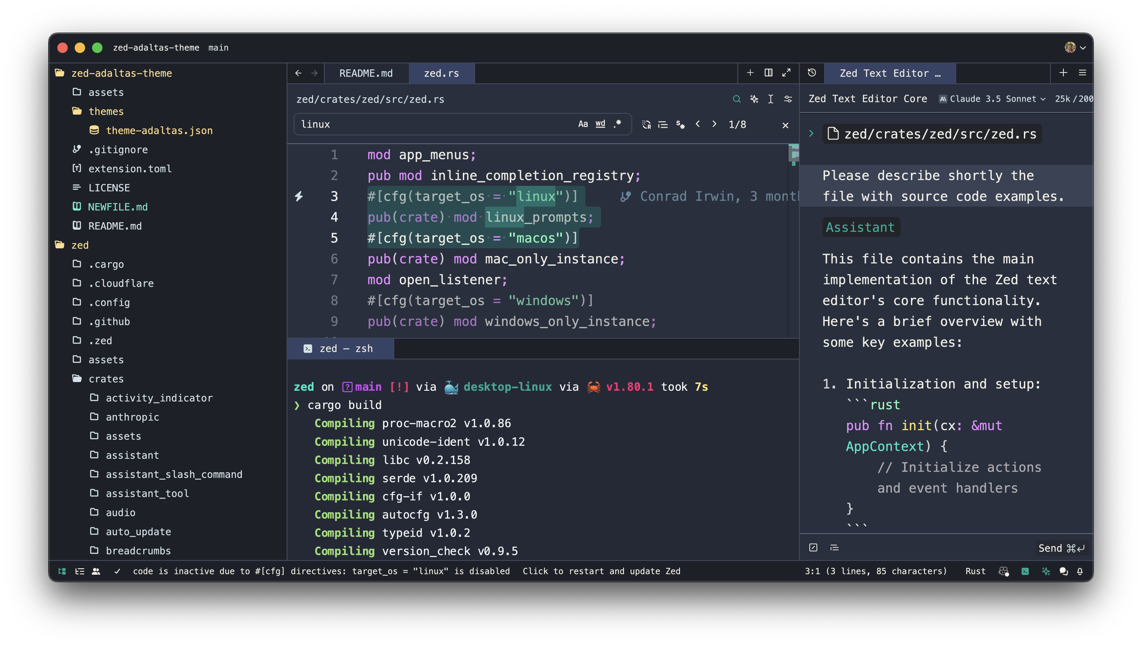
Task: Select the Zed Text Editor assistant tab
Action: (x=890, y=73)
